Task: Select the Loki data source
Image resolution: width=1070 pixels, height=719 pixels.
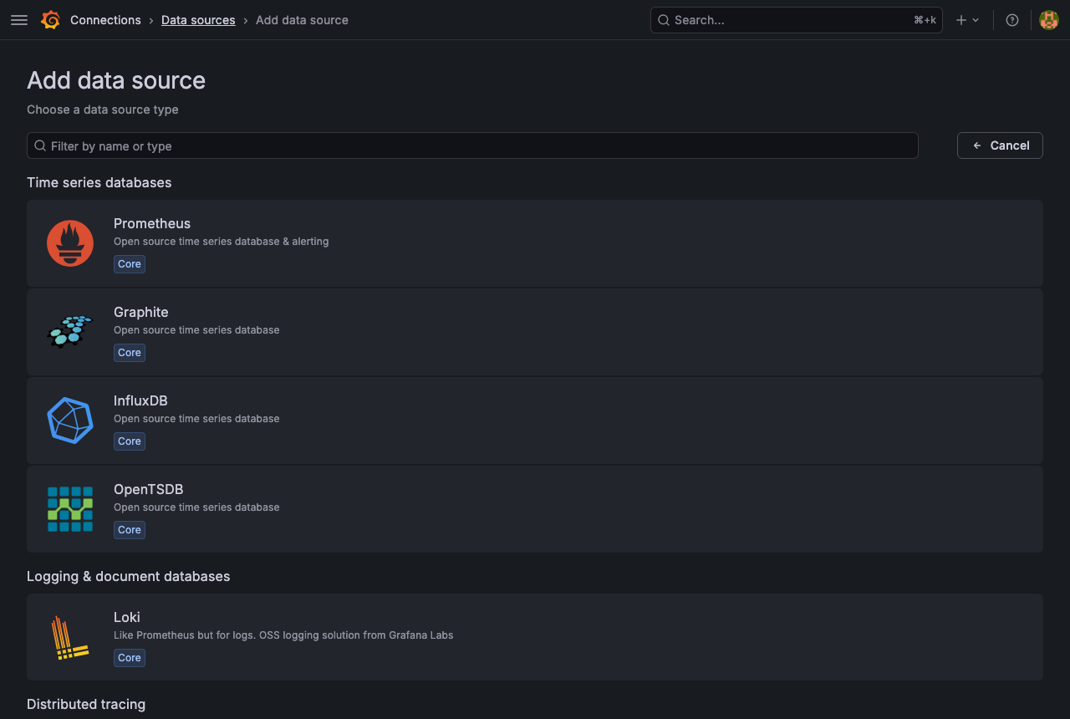Action: 535,637
